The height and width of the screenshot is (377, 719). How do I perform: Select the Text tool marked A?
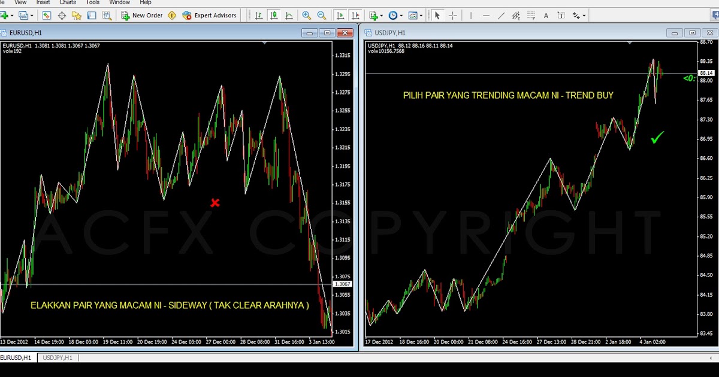(x=546, y=15)
